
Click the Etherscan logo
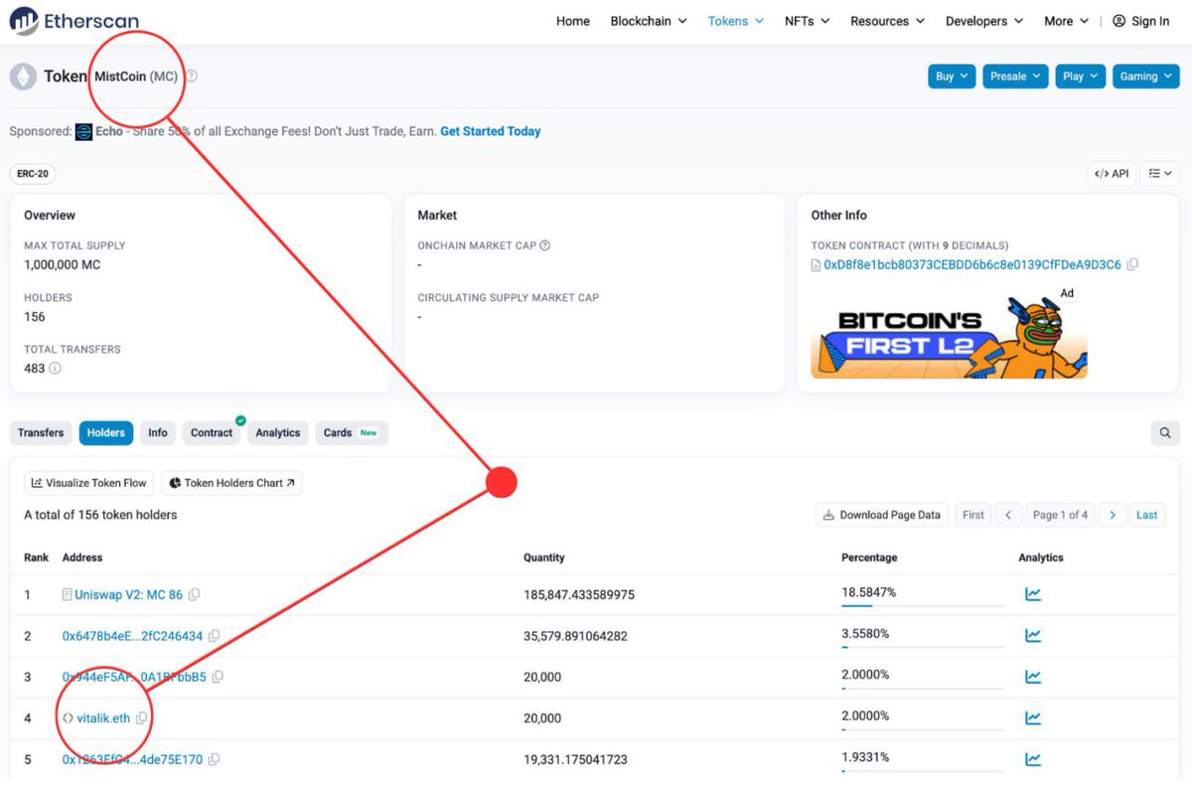click(74, 21)
